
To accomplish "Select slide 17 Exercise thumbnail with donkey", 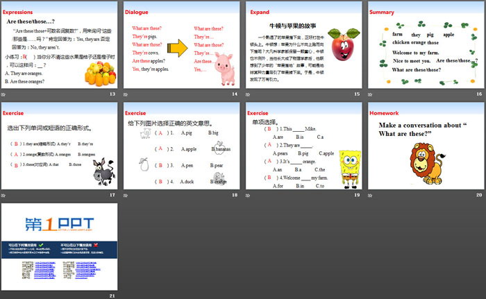I will 59,146.
